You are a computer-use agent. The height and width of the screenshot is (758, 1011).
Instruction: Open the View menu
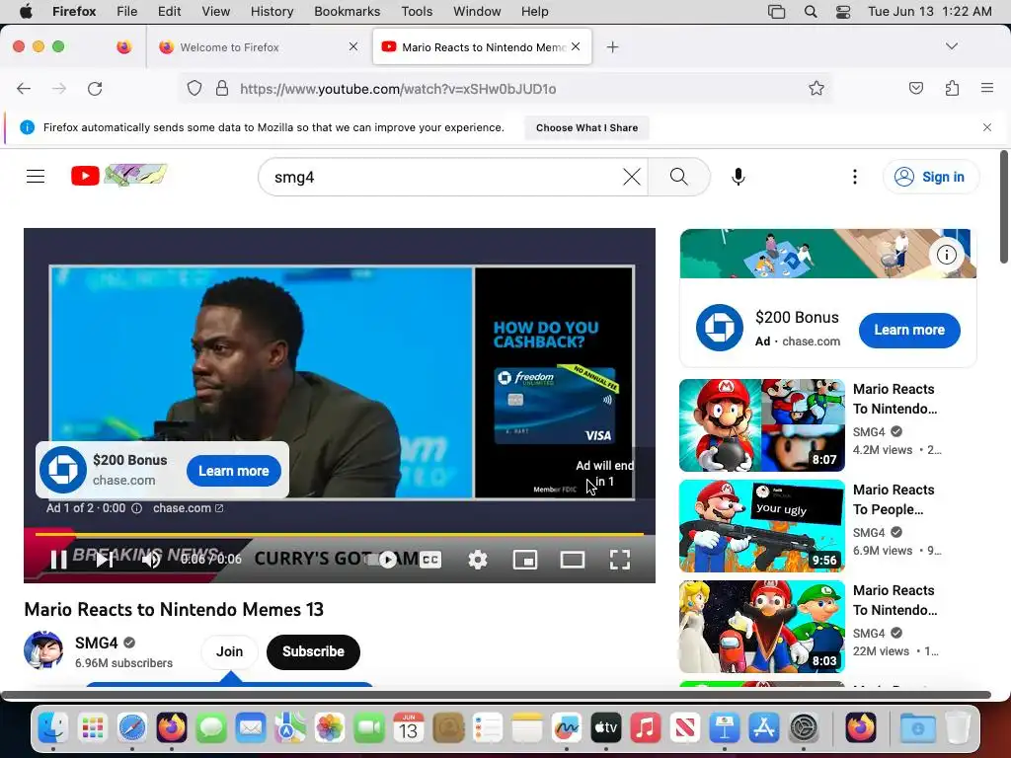tap(215, 12)
